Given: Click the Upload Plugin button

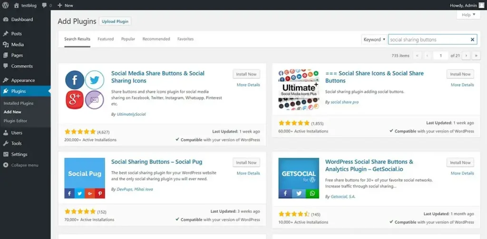Looking at the screenshot, I should coord(115,21).
